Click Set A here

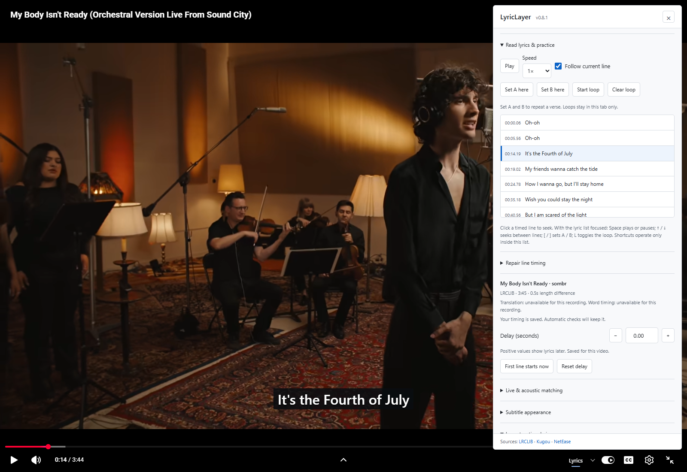[x=517, y=90]
